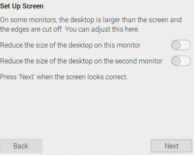Toggle desktop size reduction for this monitor
Image resolution: width=194 pixels, height=155 pixels.
tap(181, 45)
